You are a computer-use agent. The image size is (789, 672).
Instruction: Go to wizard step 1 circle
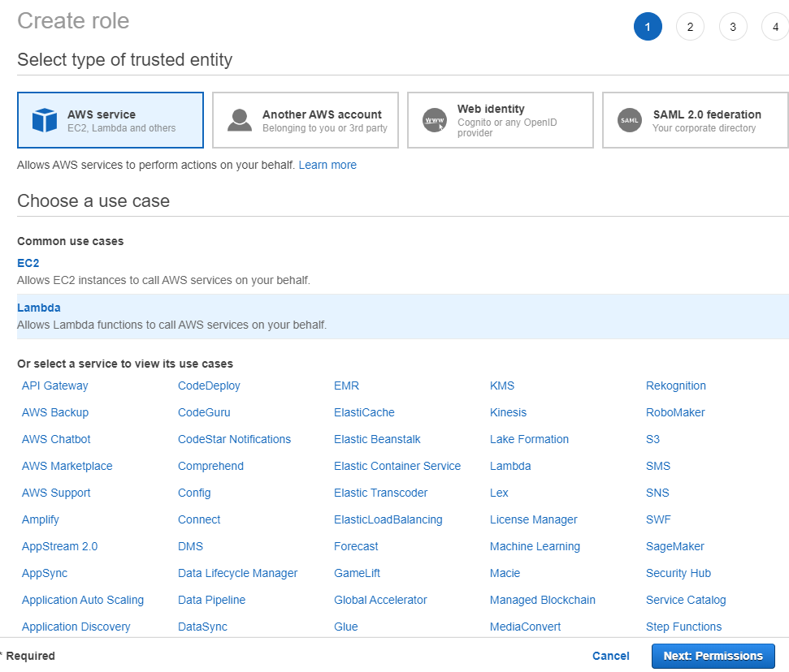[x=648, y=27]
